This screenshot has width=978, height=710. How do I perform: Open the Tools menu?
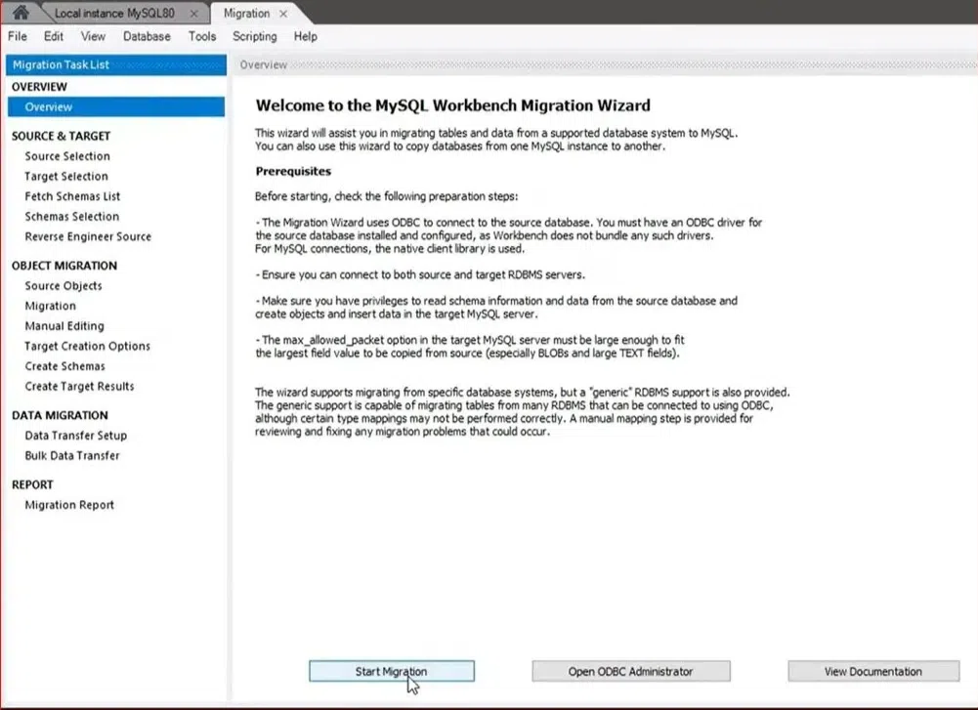point(202,36)
